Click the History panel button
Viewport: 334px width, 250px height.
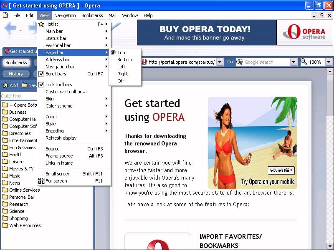16,74
